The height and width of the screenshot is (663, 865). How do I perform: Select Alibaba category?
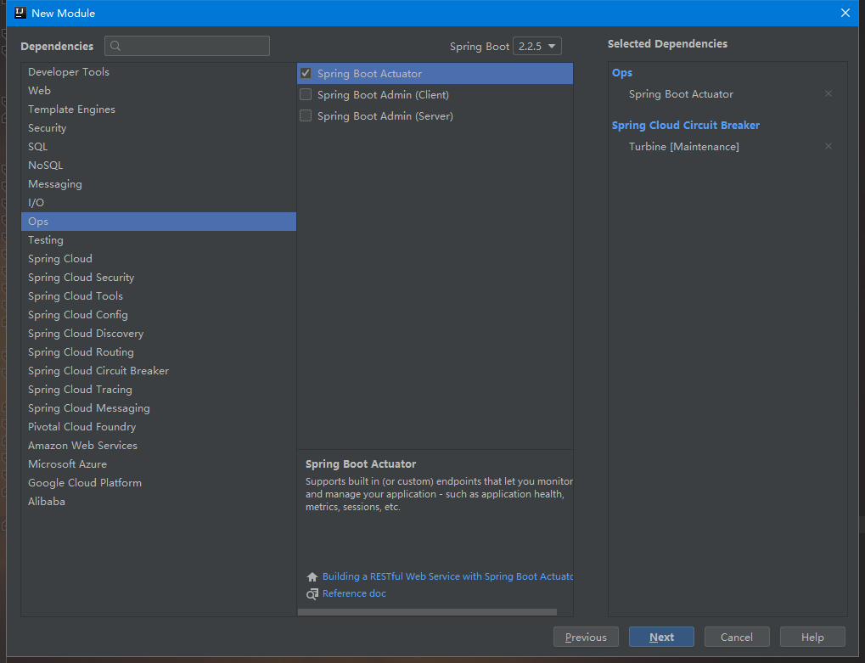pos(159,502)
